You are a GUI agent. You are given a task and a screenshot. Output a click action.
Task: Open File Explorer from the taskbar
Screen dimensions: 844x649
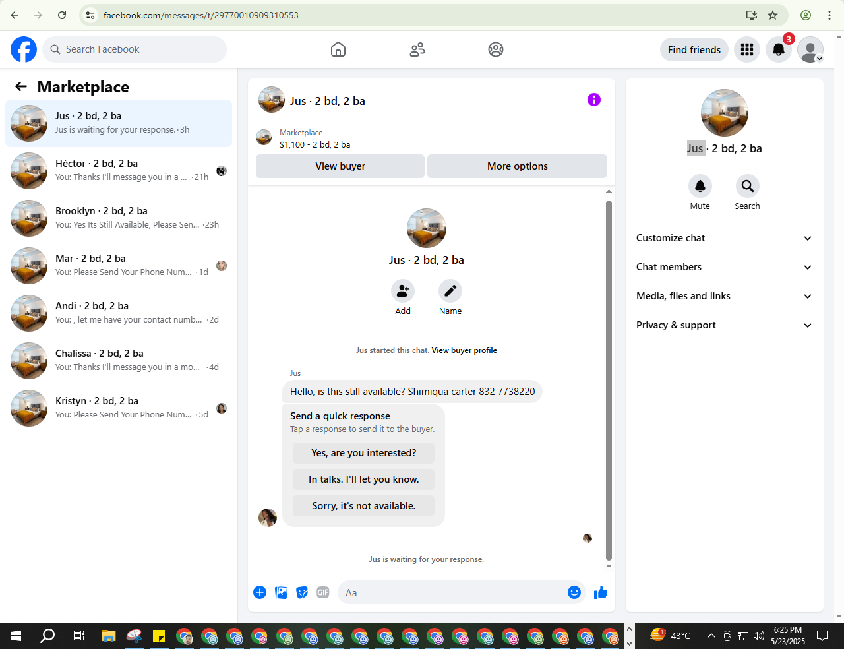tap(108, 636)
